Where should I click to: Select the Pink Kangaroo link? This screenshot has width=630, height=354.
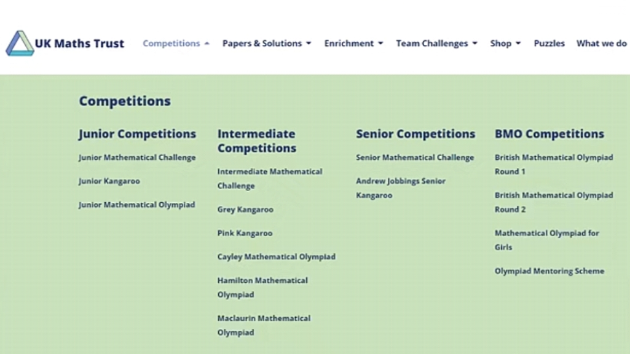(x=245, y=233)
